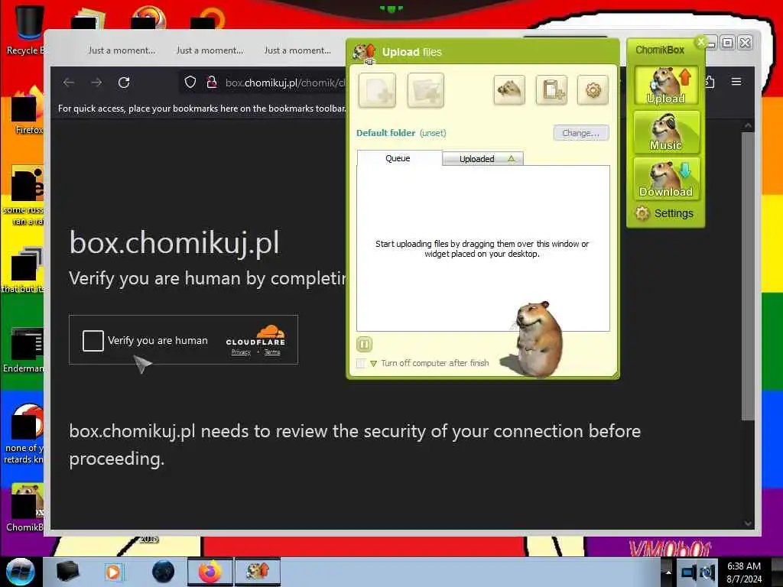Click the Firefox taskbar button
This screenshot has height=587, width=783.
coord(210,572)
